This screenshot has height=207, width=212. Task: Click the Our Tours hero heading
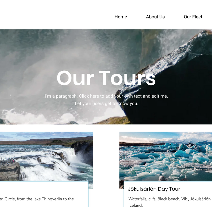click(x=106, y=78)
